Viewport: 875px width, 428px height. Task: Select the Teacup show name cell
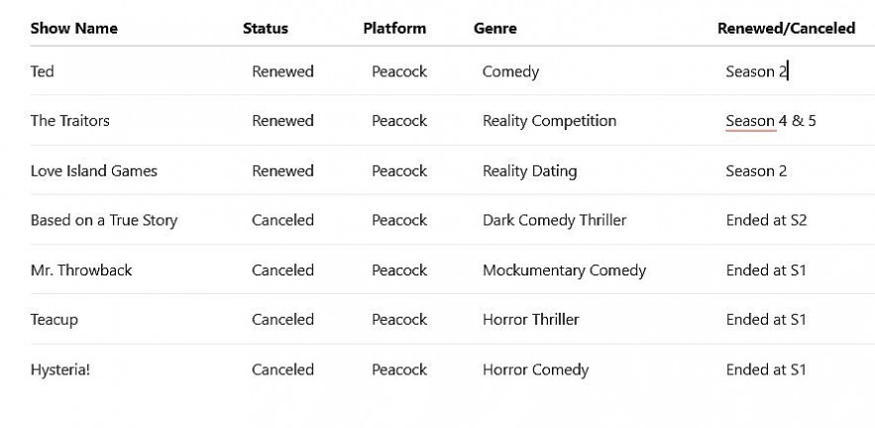click(55, 319)
